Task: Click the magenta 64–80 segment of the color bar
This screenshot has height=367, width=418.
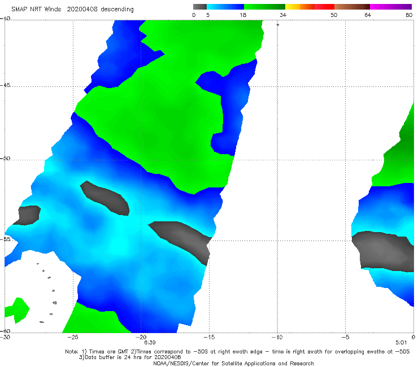Action: pos(391,7)
